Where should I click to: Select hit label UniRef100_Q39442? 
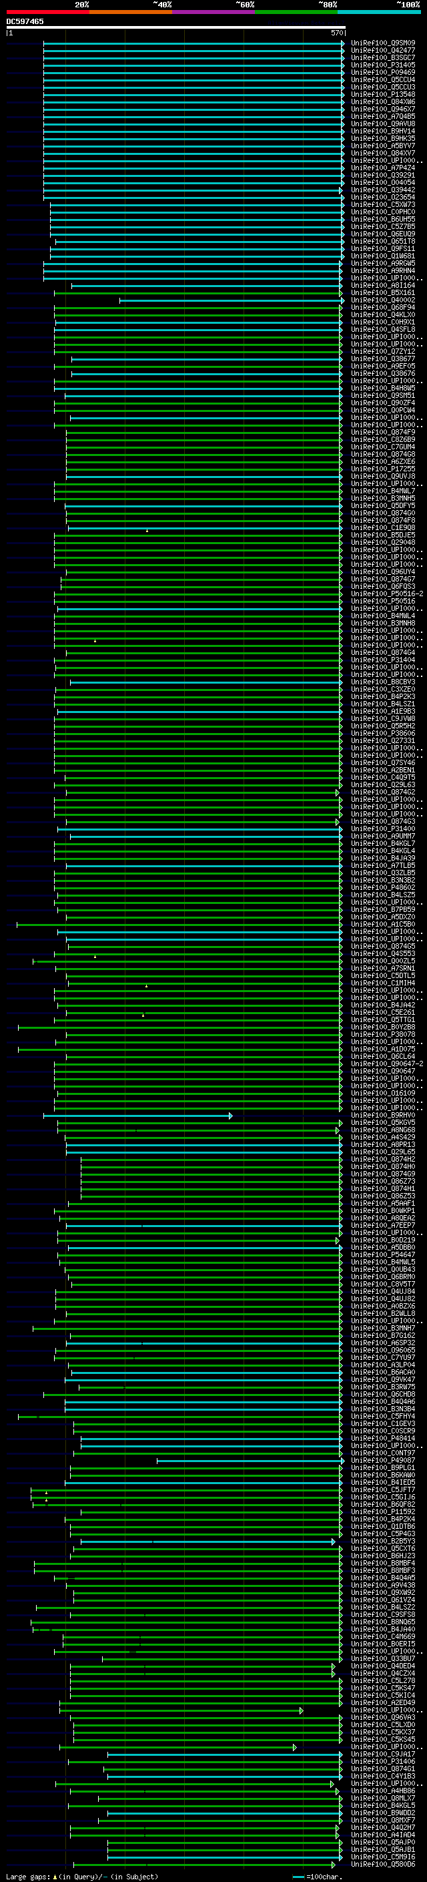383,190
